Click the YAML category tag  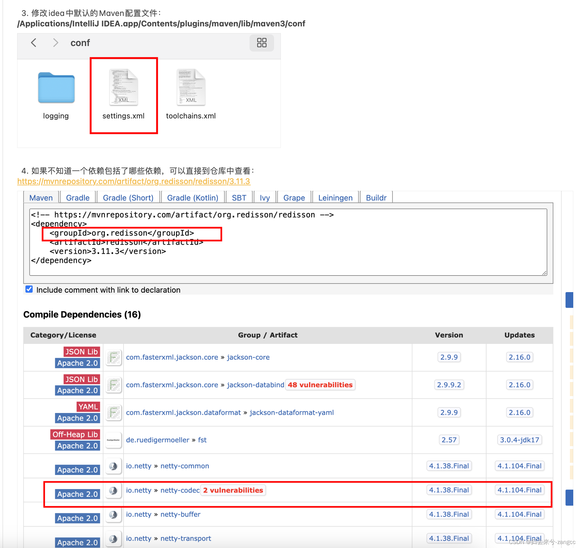click(88, 407)
